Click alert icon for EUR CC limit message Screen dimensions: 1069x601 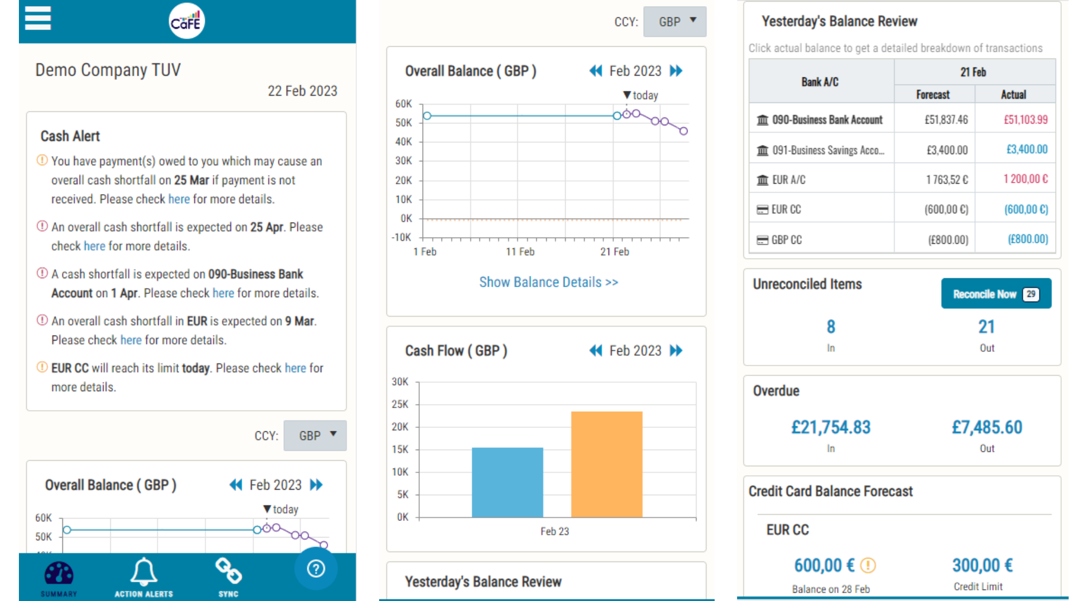(42, 367)
